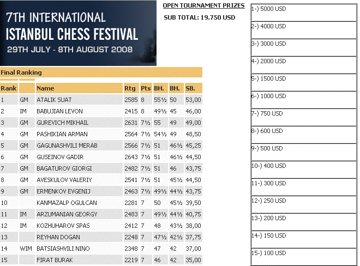360x266 pixels.
Task: Select the Final Ranking header tab
Action: pos(22,72)
